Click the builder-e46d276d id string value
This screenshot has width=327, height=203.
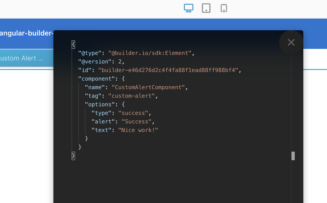(x=168, y=70)
